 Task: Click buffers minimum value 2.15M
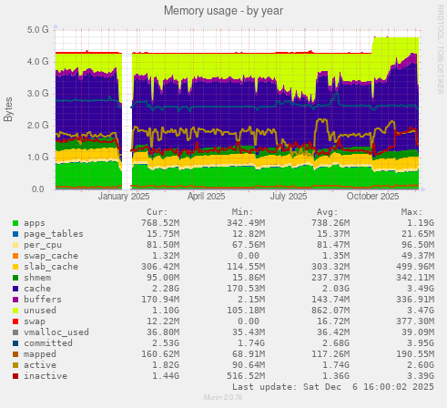pyautogui.click(x=251, y=300)
